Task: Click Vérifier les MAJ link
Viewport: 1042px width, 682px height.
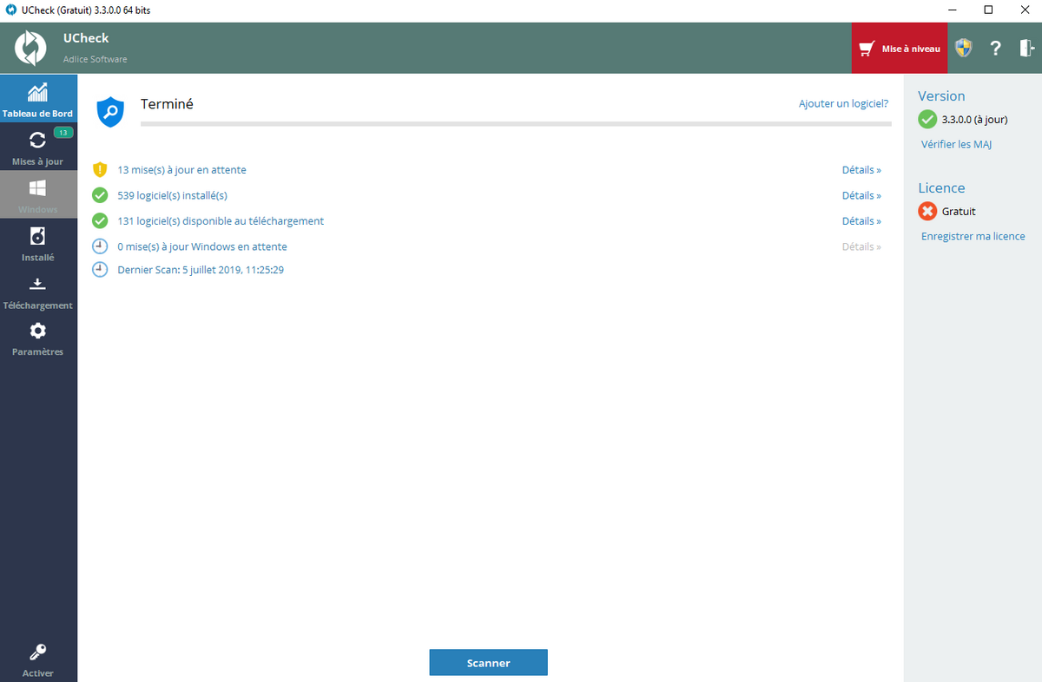Action: 956,144
